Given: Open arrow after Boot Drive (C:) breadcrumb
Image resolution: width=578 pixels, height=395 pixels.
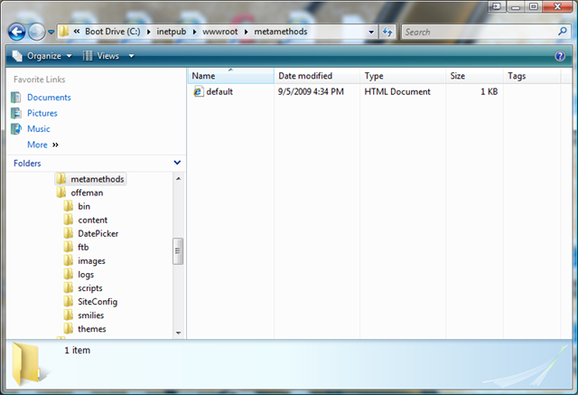Looking at the screenshot, I should tap(148, 32).
